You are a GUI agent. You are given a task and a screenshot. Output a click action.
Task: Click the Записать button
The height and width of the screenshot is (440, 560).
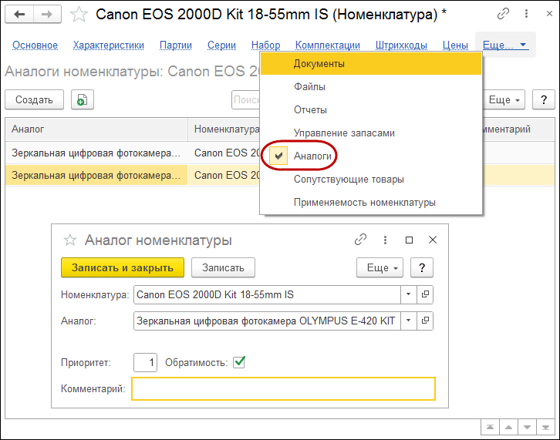(x=223, y=267)
